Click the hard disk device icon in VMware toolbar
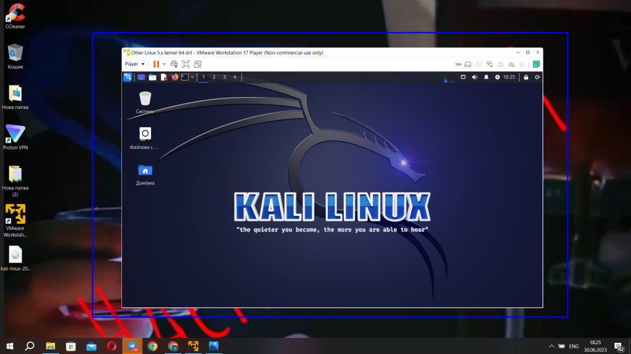The width and height of the screenshot is (631, 354). click(468, 65)
